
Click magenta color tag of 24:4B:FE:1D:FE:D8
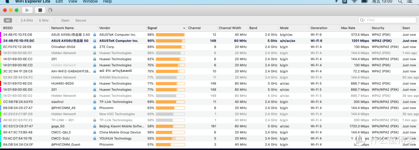coord(1,35)
